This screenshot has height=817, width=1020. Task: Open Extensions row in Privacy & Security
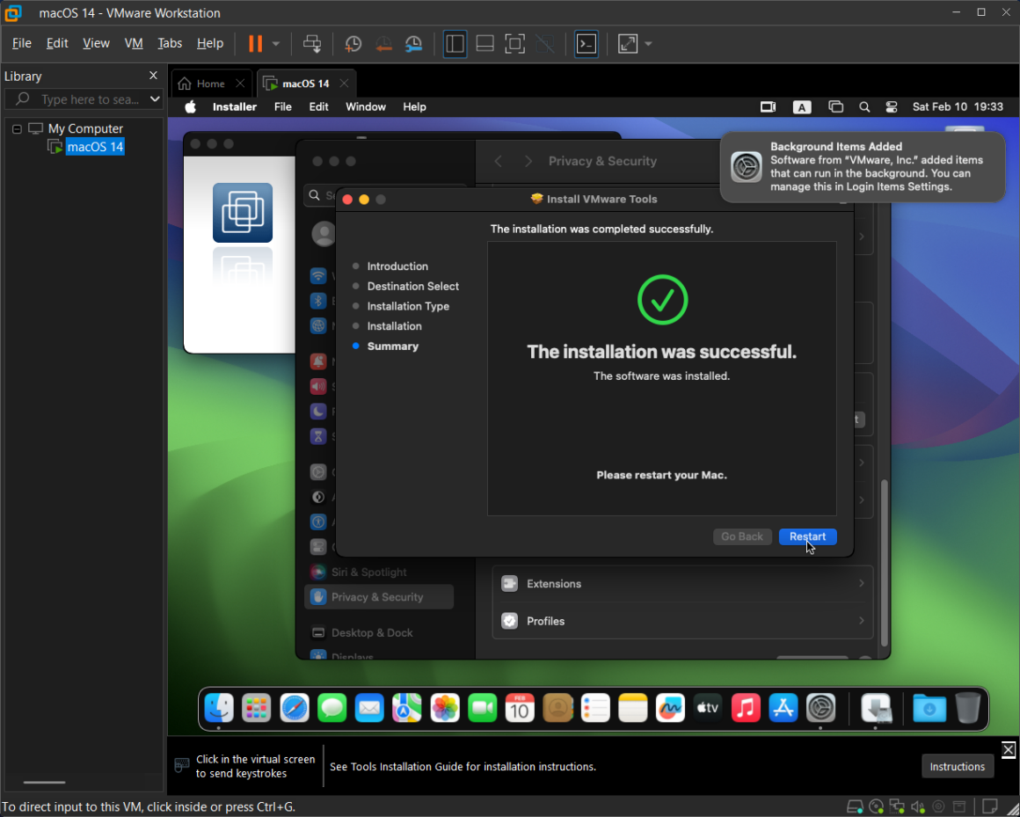coord(683,583)
